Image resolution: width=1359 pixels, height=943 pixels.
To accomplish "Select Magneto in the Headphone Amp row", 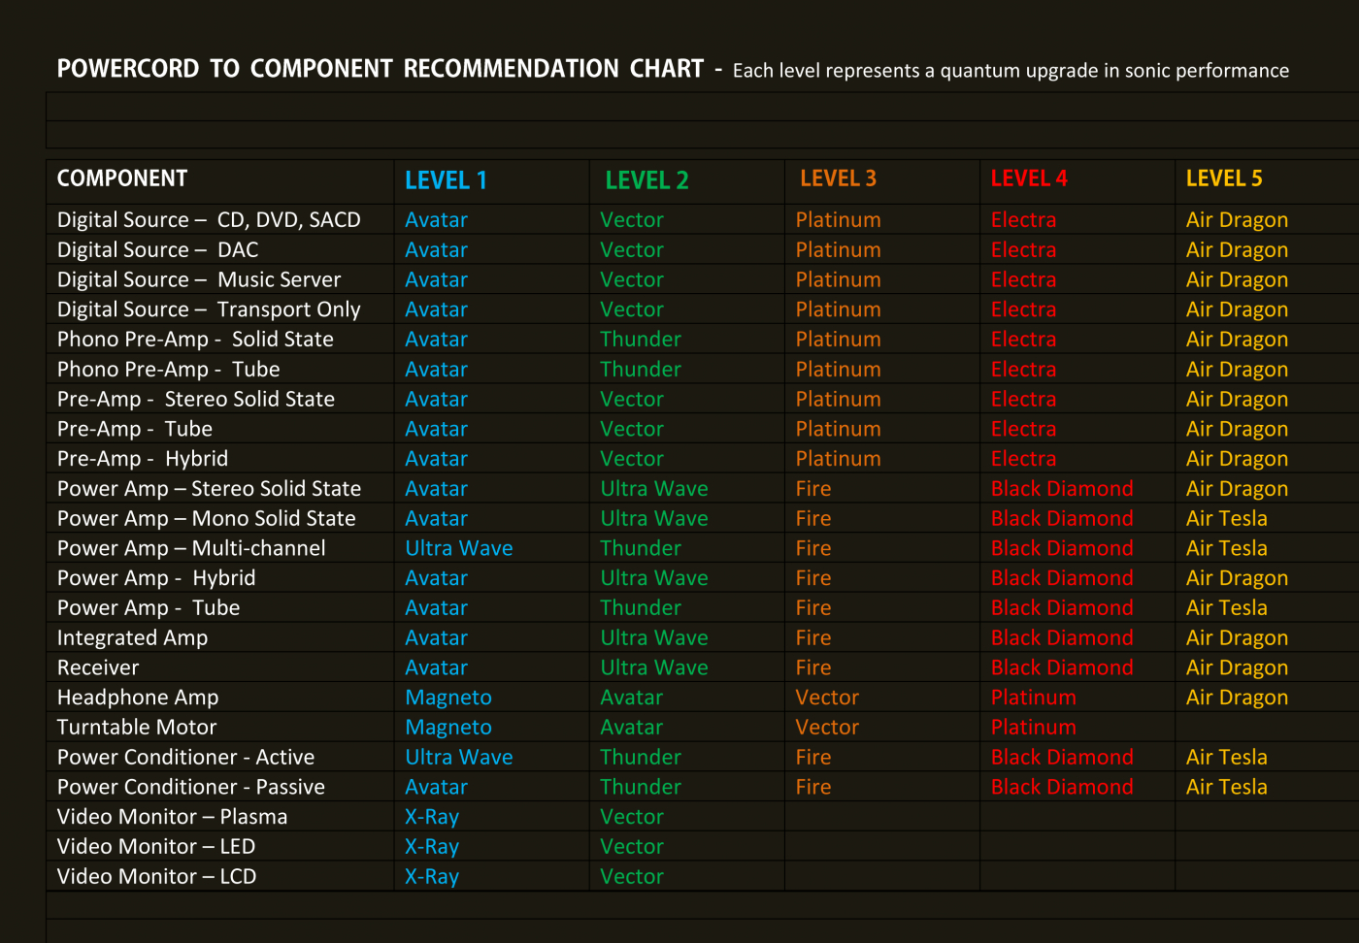I will pyautogui.click(x=448, y=698).
